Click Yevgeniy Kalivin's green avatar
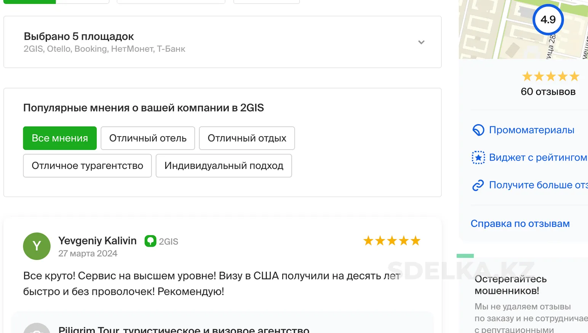The image size is (588, 333). click(37, 246)
